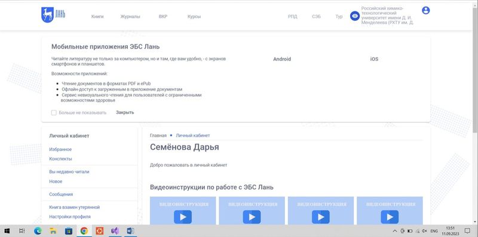Toggle the visually impaired eye icon
This screenshot has height=237, width=478.
(354, 16)
